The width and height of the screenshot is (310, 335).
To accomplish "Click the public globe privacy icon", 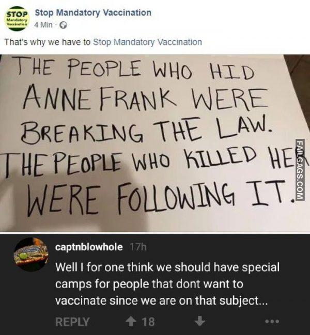I will [63, 25].
